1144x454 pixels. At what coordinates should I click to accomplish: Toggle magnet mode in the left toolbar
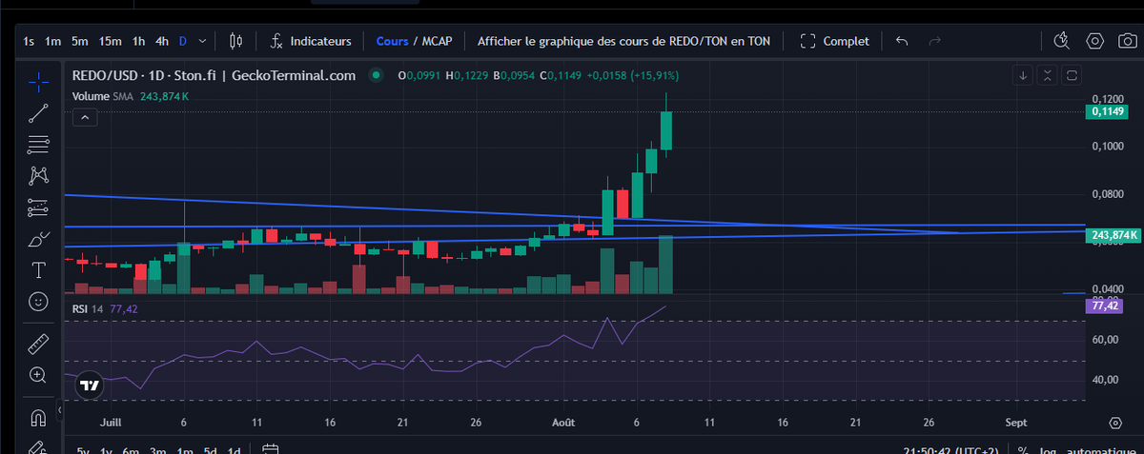click(38, 417)
